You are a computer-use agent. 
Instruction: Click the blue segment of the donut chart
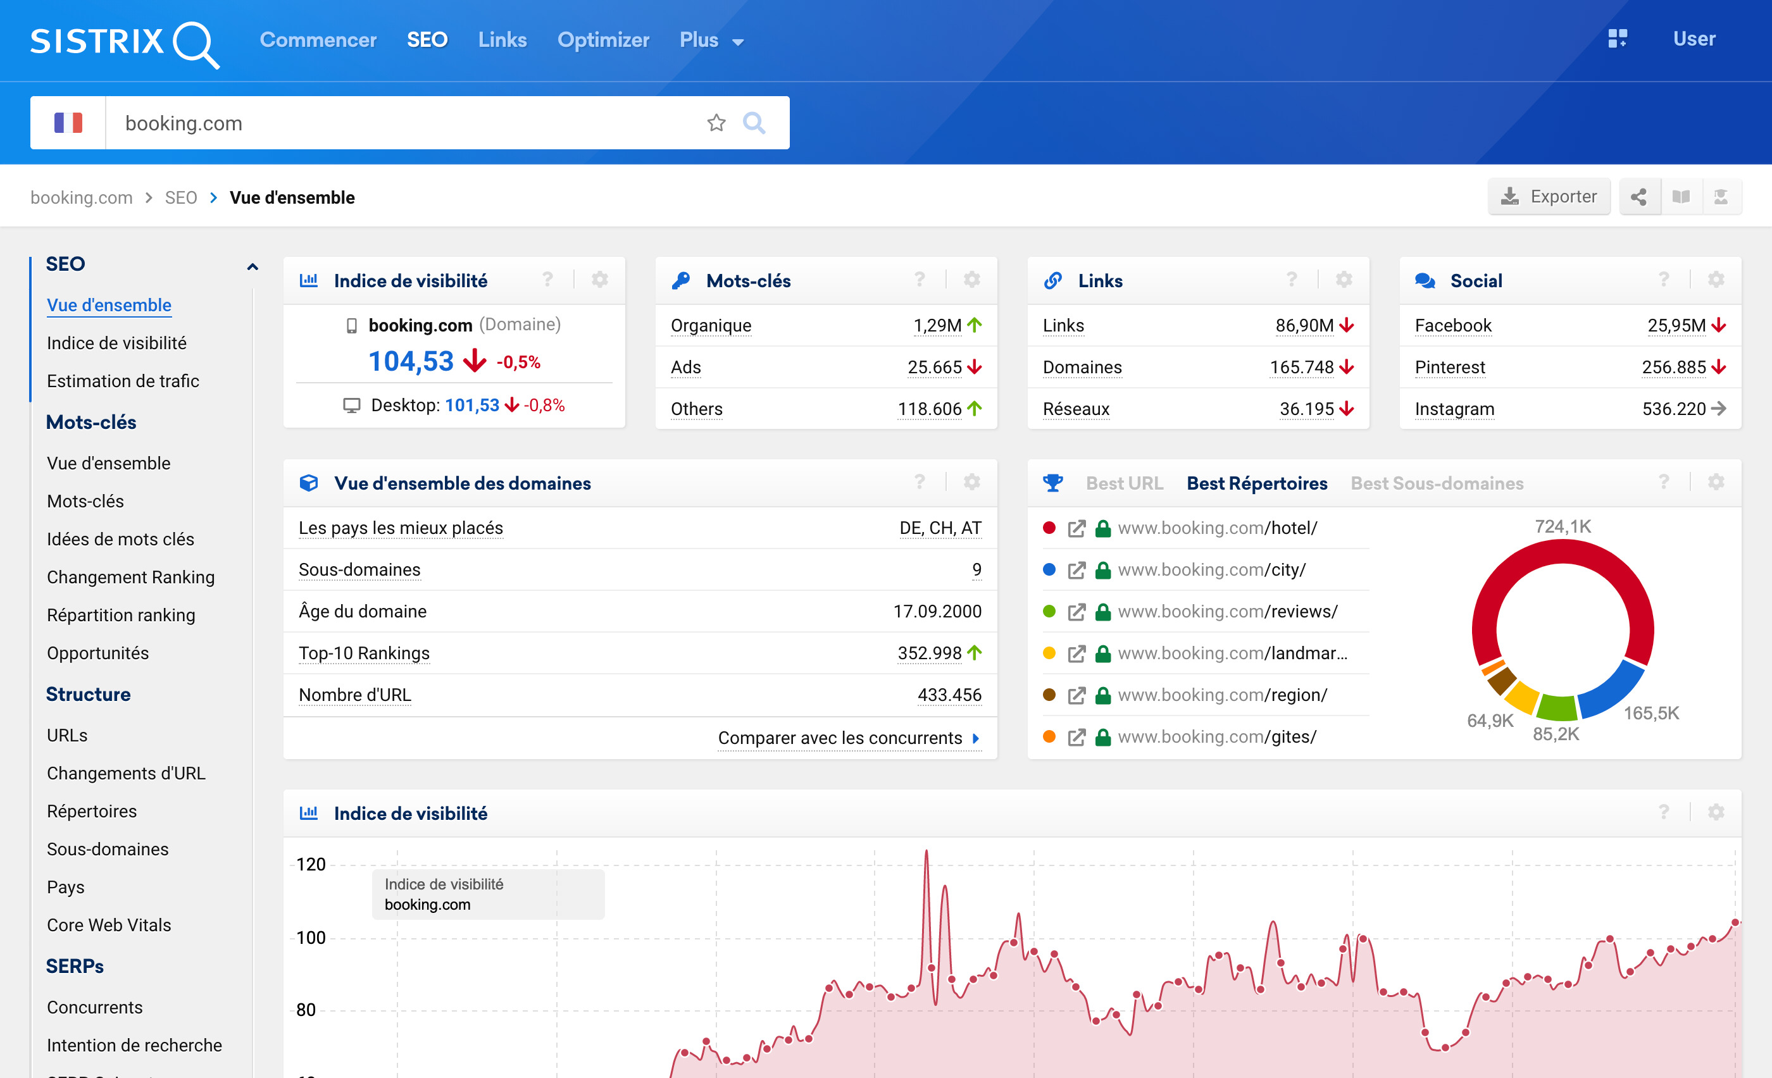coord(1615,691)
